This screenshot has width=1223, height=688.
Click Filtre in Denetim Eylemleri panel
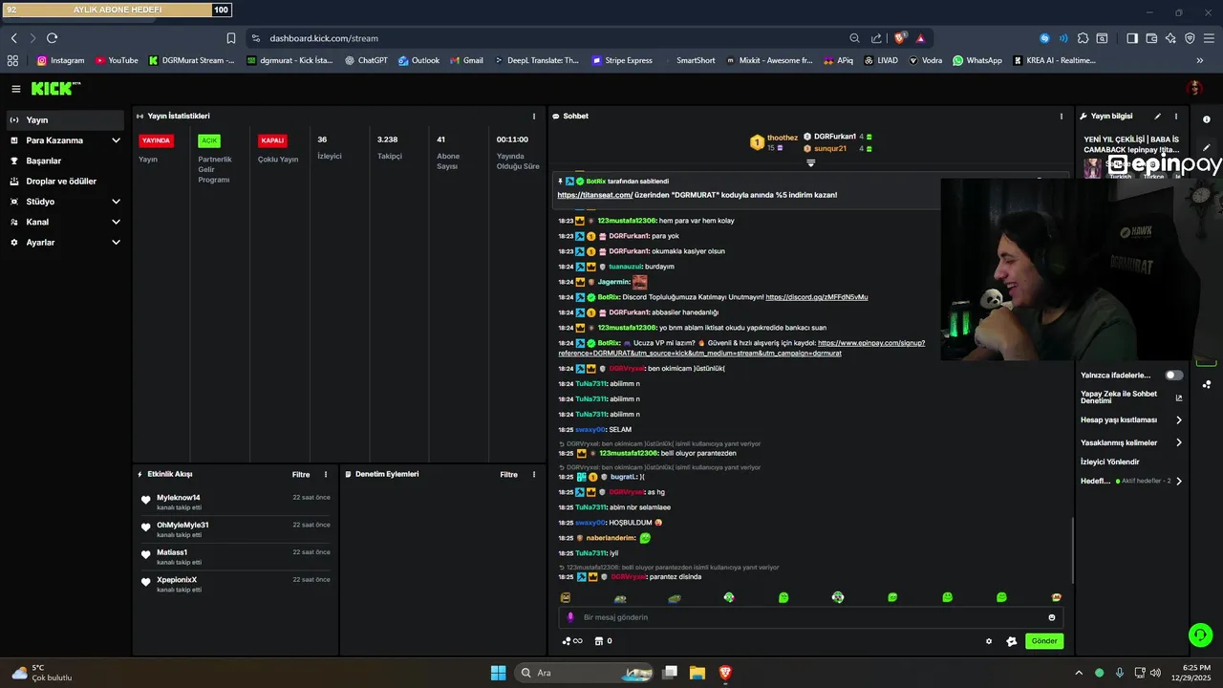[509, 475]
